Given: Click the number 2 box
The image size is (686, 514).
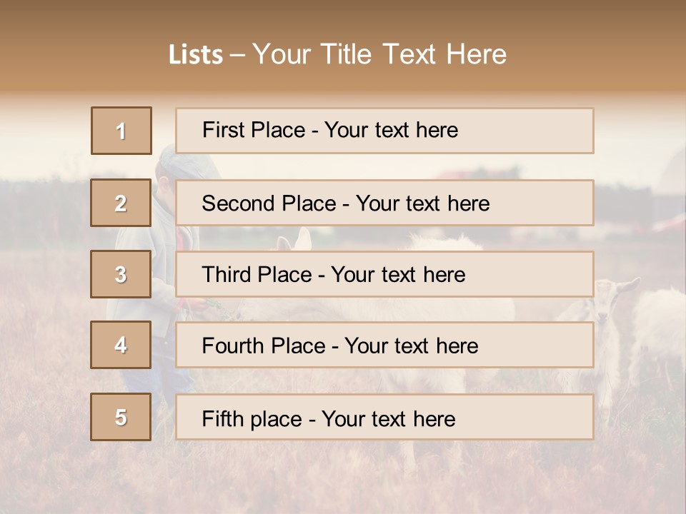Looking at the screenshot, I should [x=121, y=203].
